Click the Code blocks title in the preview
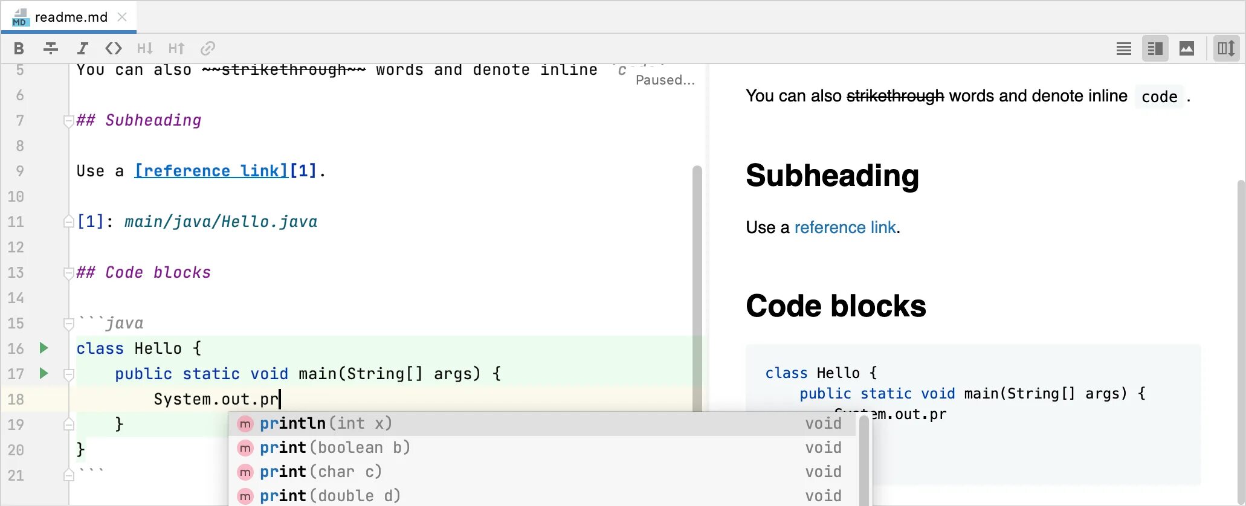Viewport: 1246px width, 506px height. click(x=836, y=306)
